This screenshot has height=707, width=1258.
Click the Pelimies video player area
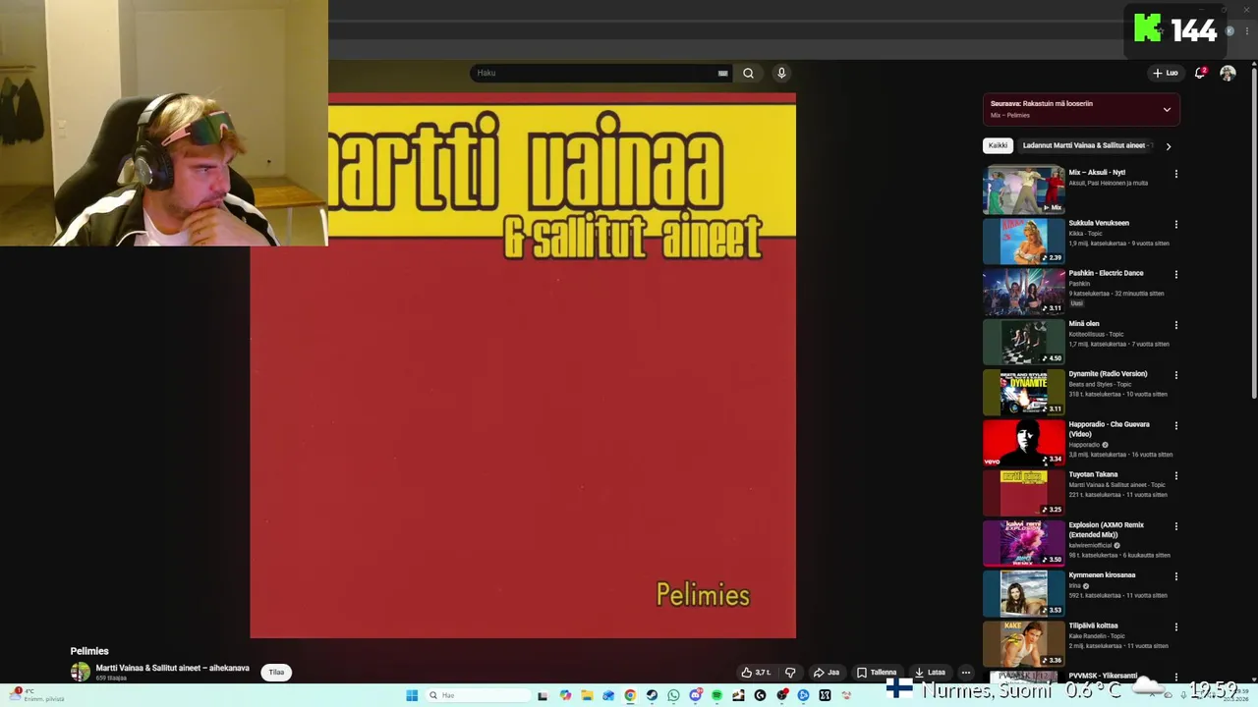tap(523, 365)
